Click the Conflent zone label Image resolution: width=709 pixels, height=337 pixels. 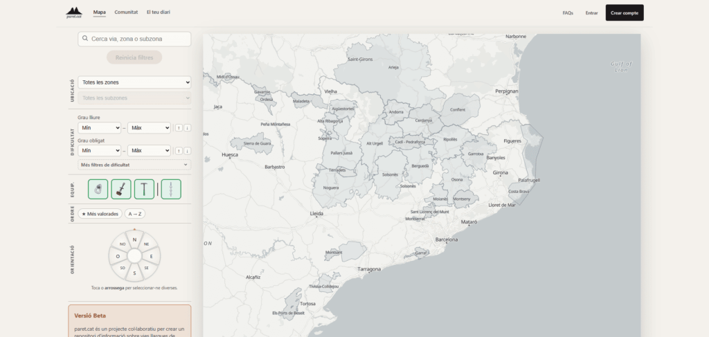coord(457,110)
